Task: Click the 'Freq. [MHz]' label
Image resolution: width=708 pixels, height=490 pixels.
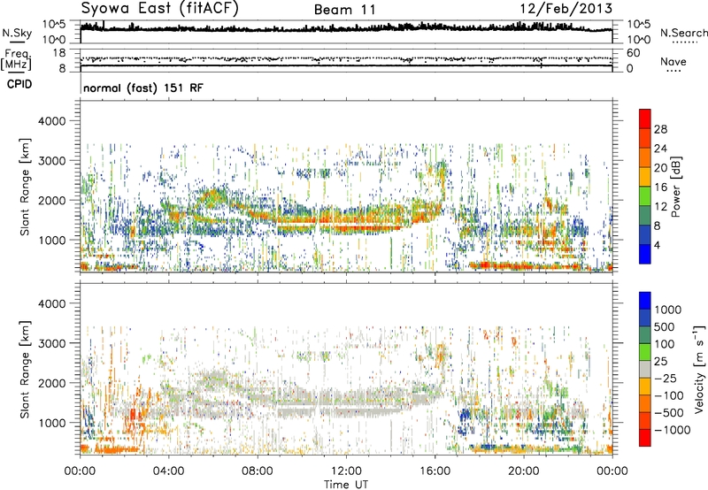Action: [16, 60]
